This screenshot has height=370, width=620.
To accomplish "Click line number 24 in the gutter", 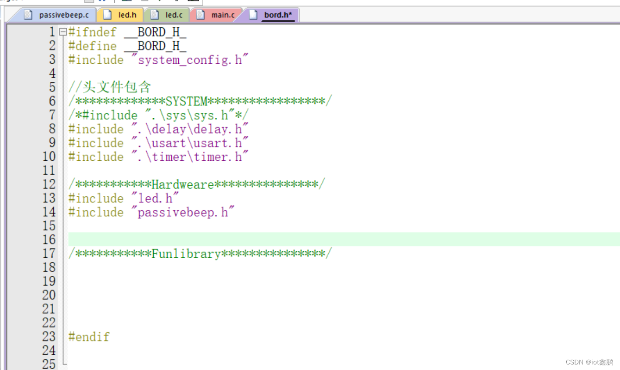I will click(49, 351).
